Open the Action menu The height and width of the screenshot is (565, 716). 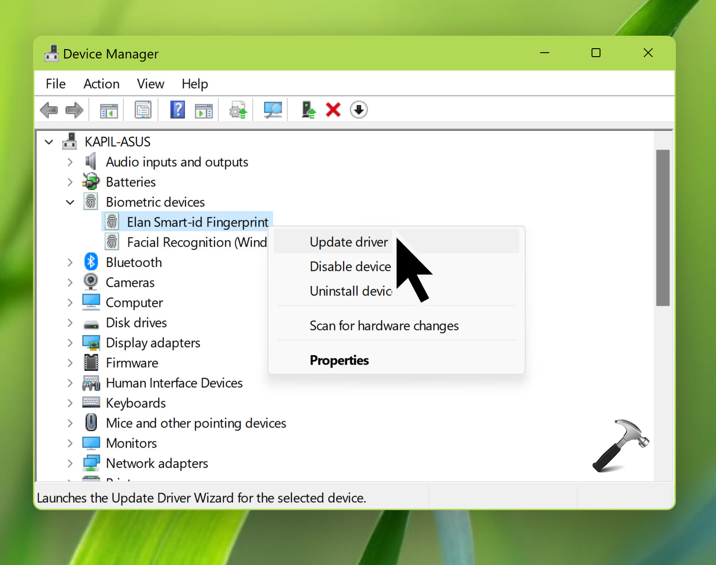pos(101,84)
